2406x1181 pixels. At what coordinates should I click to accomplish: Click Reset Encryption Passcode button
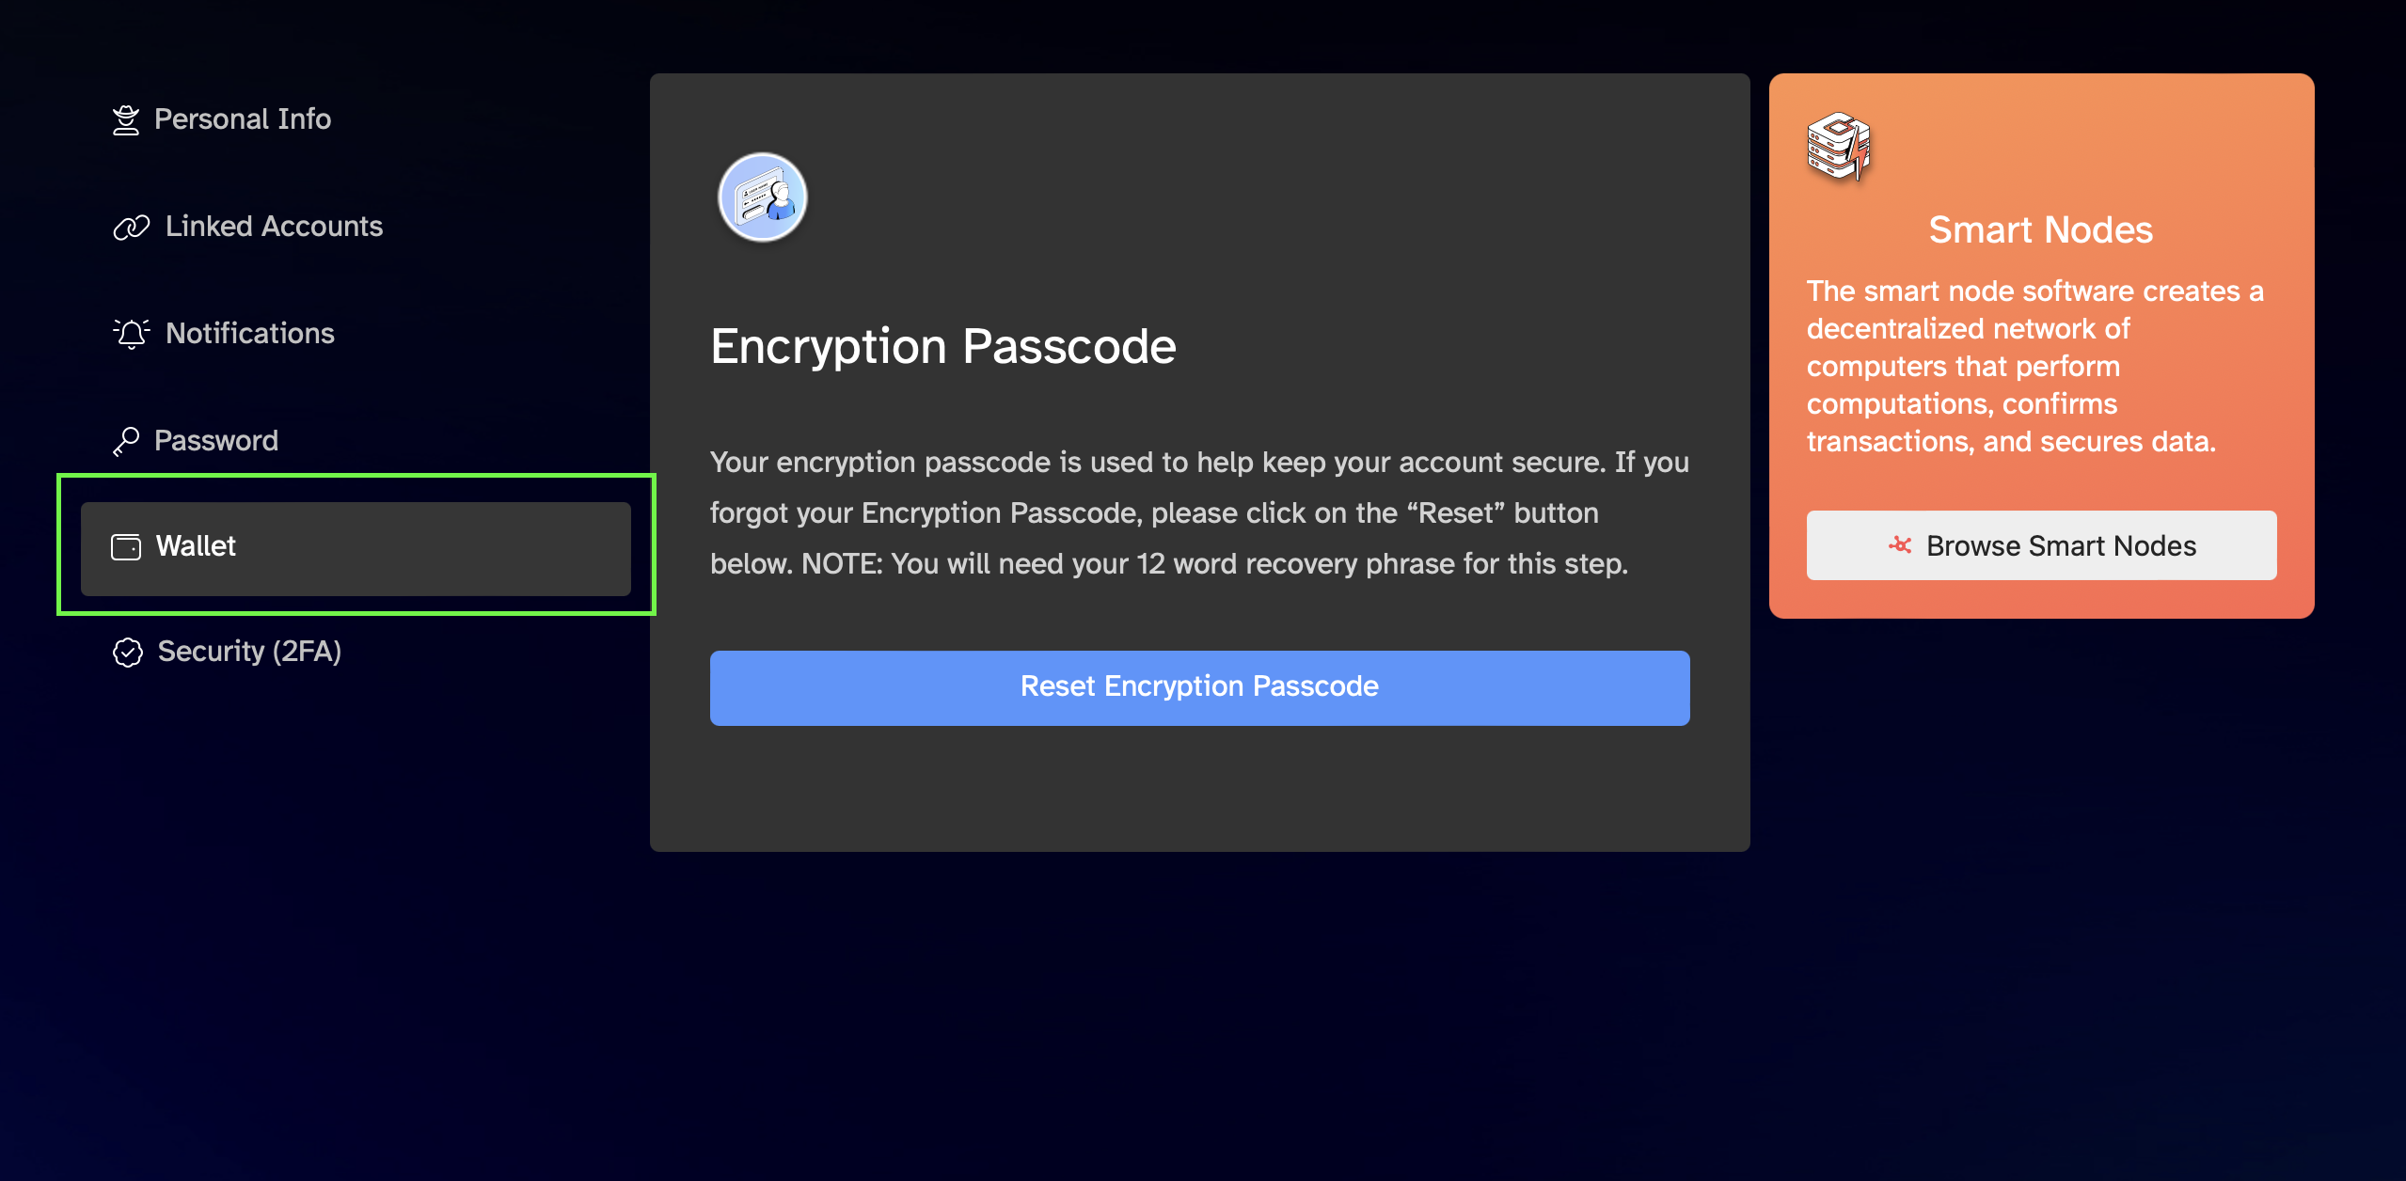pos(1199,687)
